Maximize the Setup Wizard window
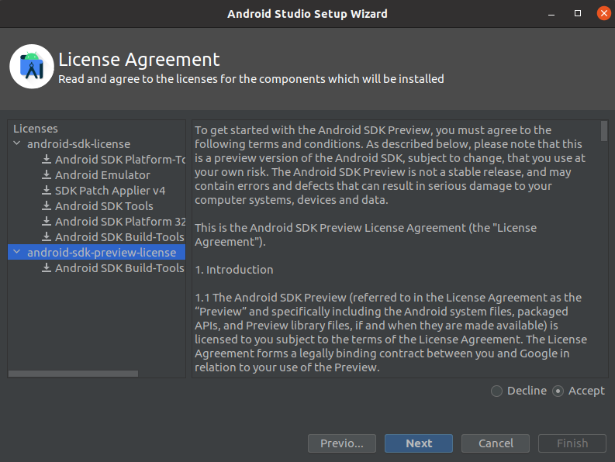 point(578,13)
